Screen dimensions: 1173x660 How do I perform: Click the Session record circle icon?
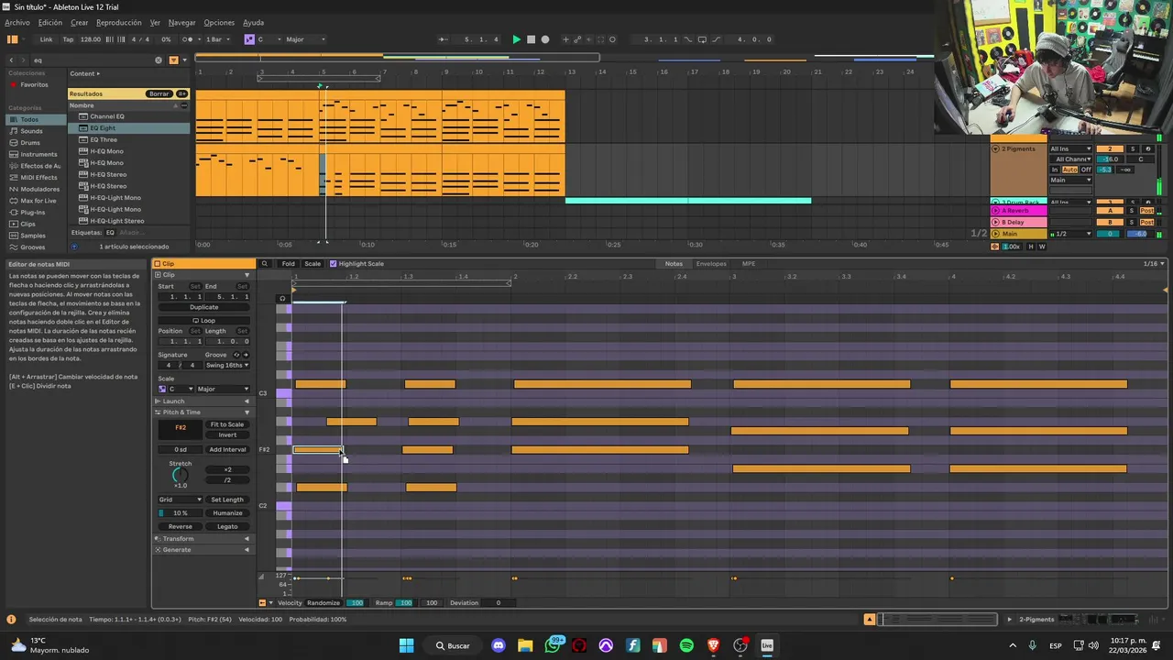coord(612,39)
